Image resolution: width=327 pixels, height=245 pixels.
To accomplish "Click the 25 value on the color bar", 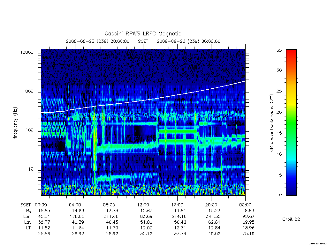I will point(279,91).
